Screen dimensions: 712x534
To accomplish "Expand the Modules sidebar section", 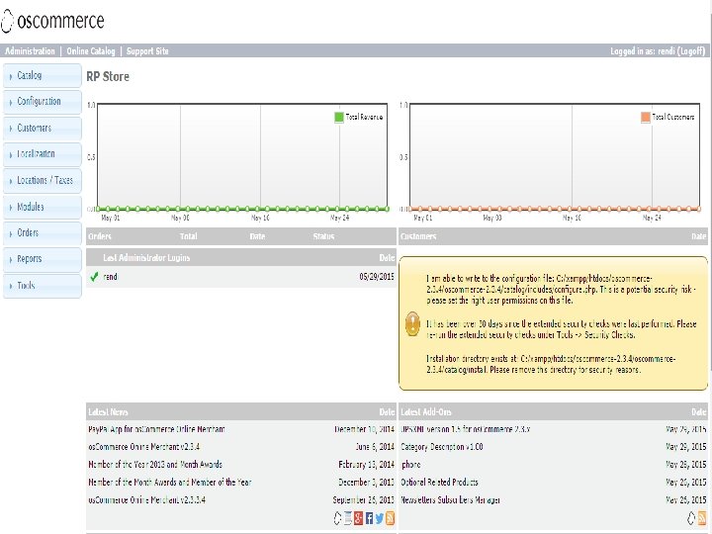I will (x=43, y=207).
